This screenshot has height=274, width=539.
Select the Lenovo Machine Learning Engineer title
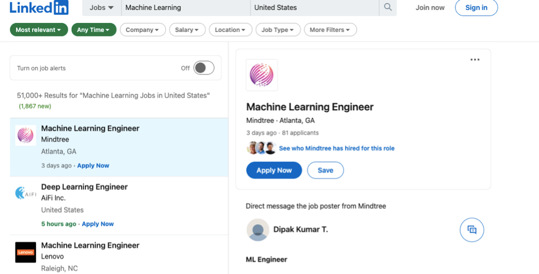click(90, 245)
